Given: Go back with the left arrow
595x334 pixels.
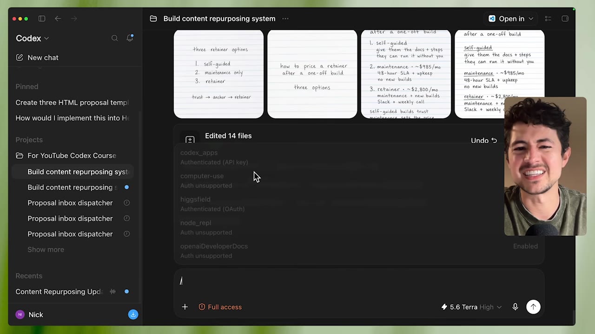Looking at the screenshot, I should [x=58, y=19].
